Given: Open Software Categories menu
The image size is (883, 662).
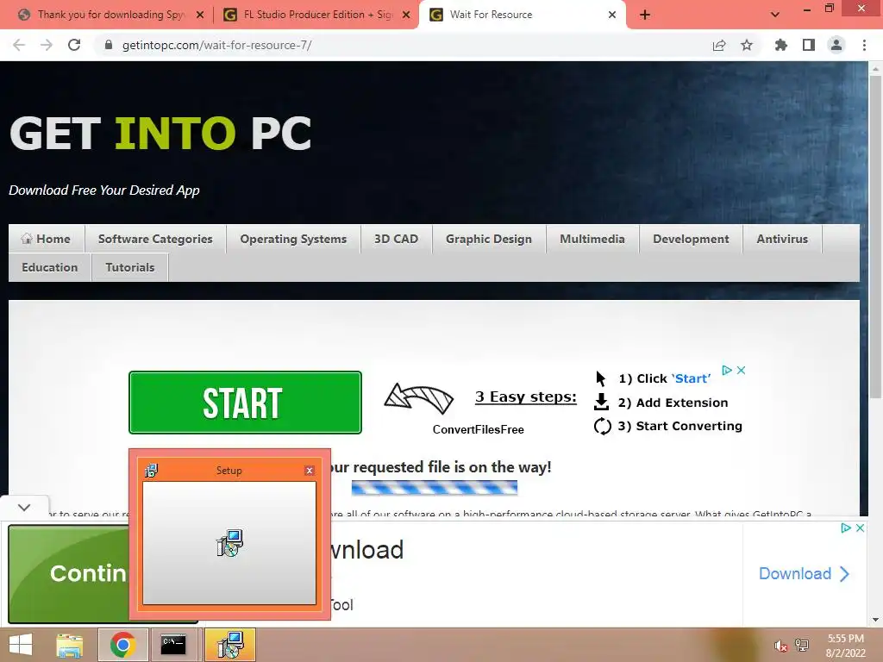Looking at the screenshot, I should 155,239.
